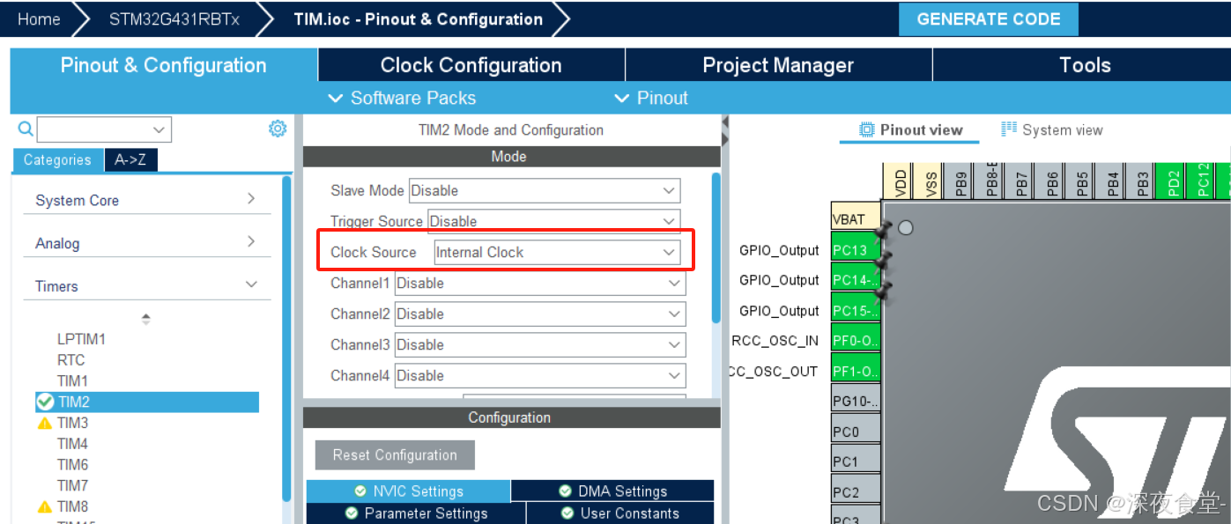Open the Parameter Settings tab
The image size is (1231, 524).
pos(415,513)
